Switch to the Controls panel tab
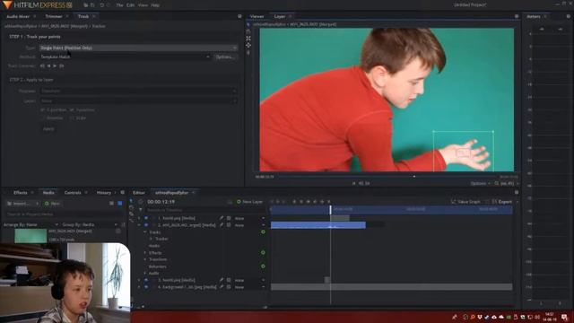 (73, 193)
